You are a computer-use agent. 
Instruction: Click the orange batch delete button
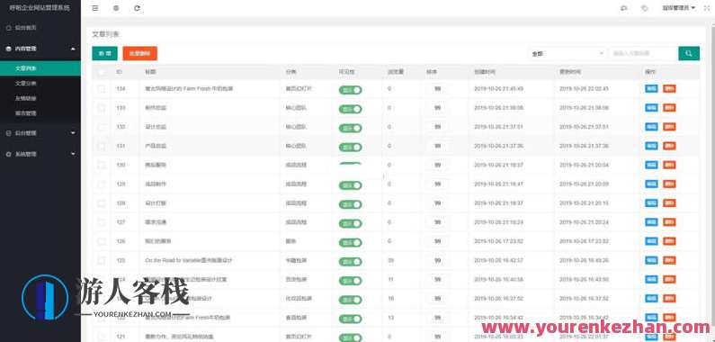pos(139,53)
